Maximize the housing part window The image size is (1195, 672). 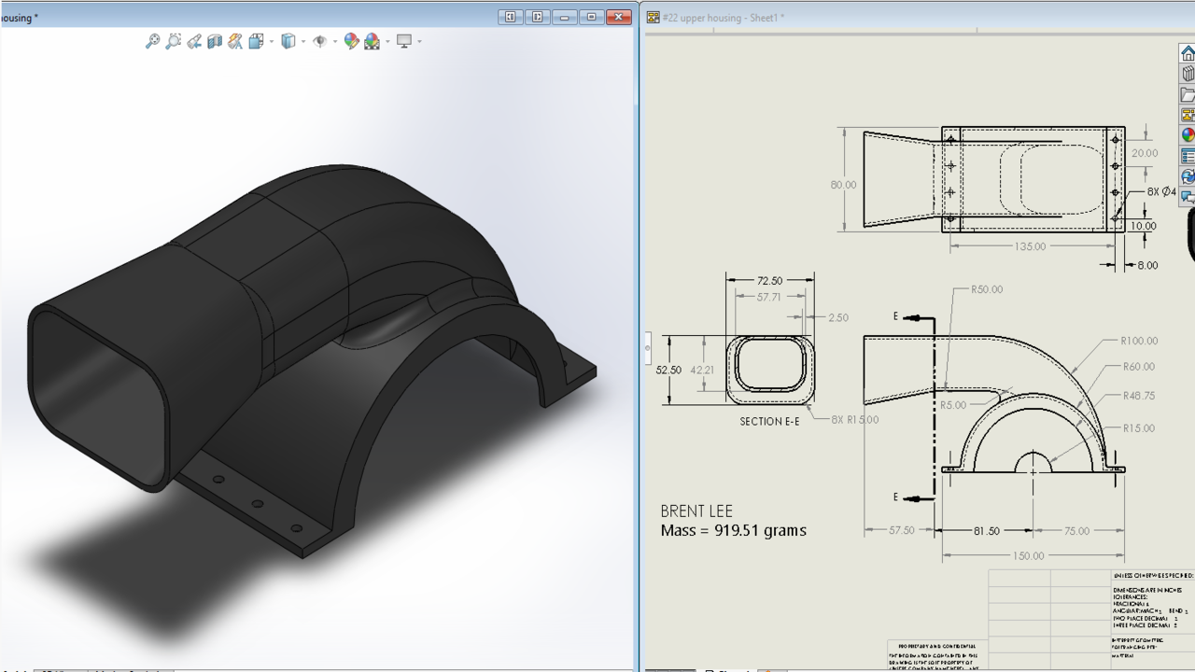[591, 17]
